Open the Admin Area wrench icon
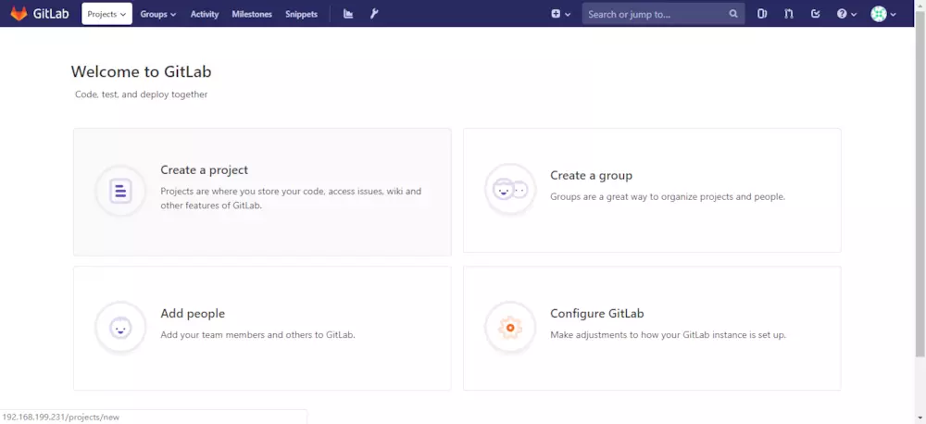The height and width of the screenshot is (424, 926). tap(374, 14)
